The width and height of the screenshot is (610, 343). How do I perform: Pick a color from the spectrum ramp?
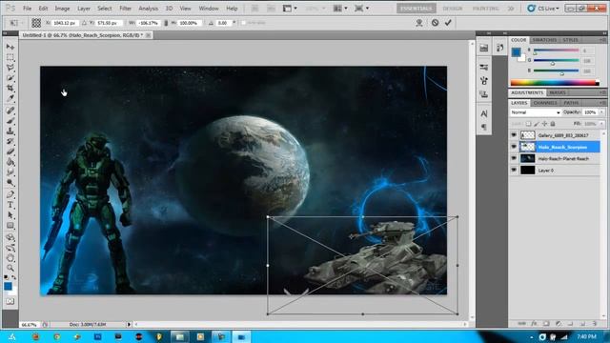pyautogui.click(x=555, y=83)
